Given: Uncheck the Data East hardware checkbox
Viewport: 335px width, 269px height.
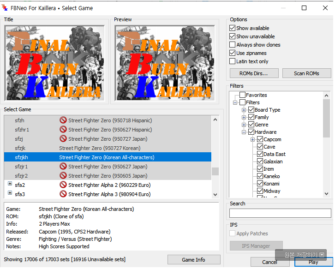Looking at the screenshot, I should [x=260, y=154].
